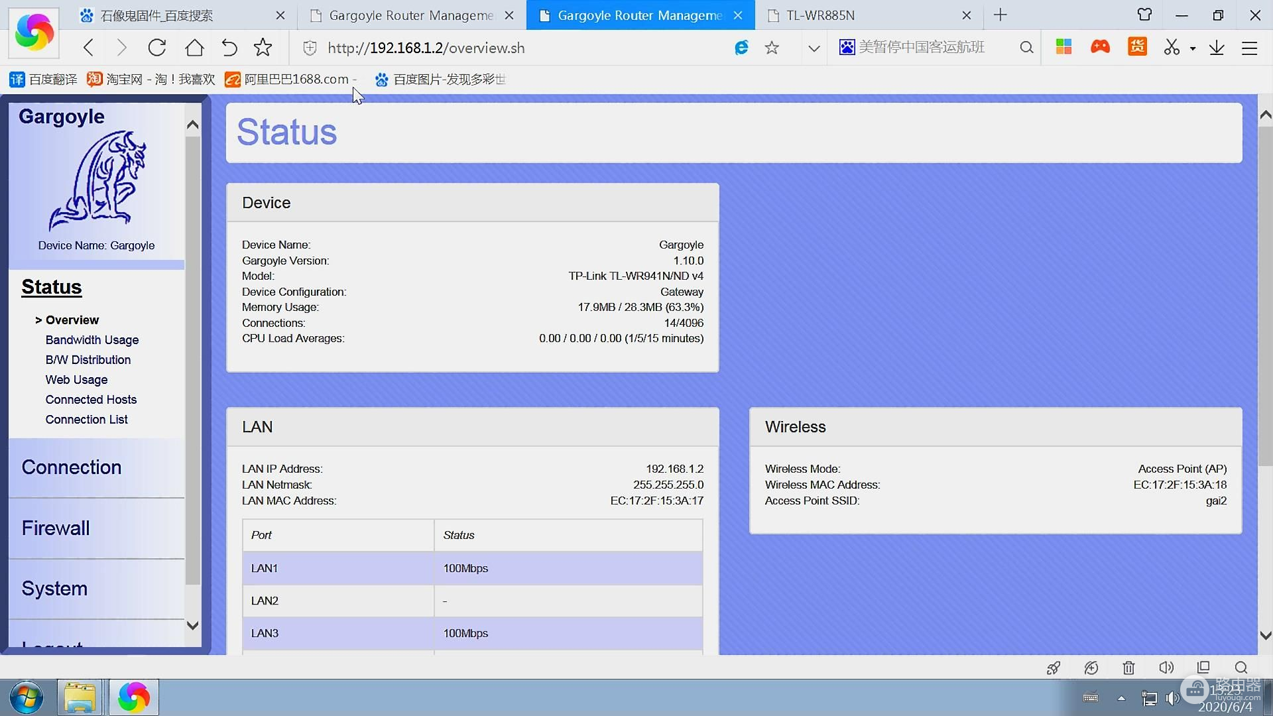This screenshot has width=1273, height=716.
Task: Click the window split icon in status bar
Action: pos(1203,667)
